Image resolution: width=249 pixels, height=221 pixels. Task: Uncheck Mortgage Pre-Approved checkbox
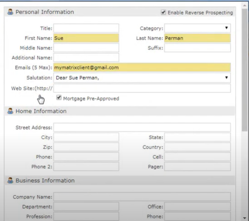(x=59, y=98)
